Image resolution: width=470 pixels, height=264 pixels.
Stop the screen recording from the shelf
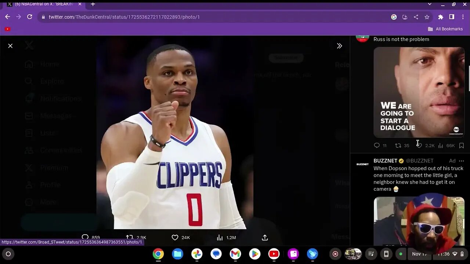tap(335, 254)
